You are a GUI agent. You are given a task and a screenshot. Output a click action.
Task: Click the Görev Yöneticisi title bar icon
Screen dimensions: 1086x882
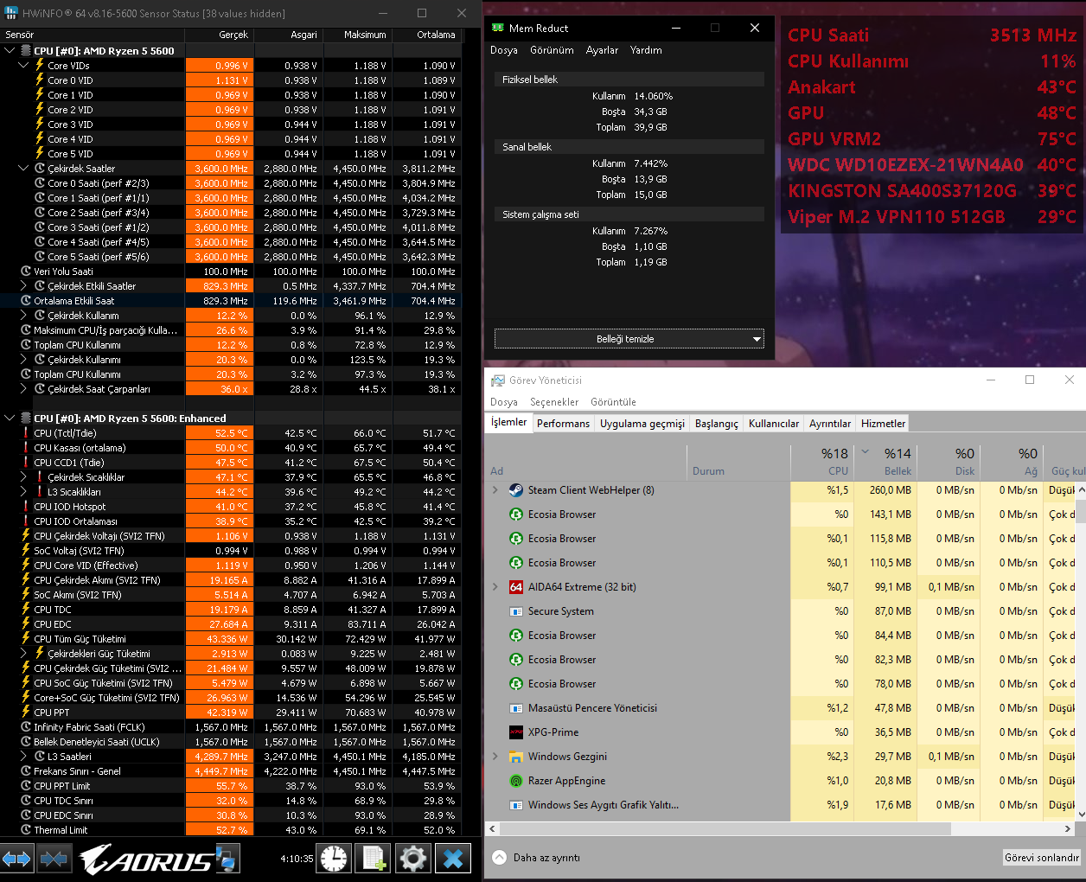(498, 380)
